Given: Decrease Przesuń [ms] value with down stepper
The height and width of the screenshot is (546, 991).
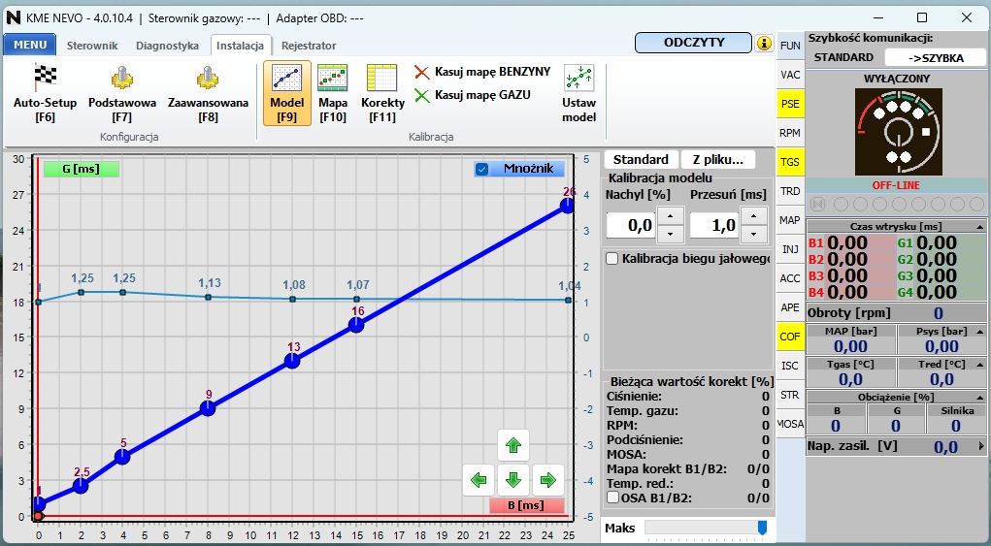Looking at the screenshot, I should point(754,235).
